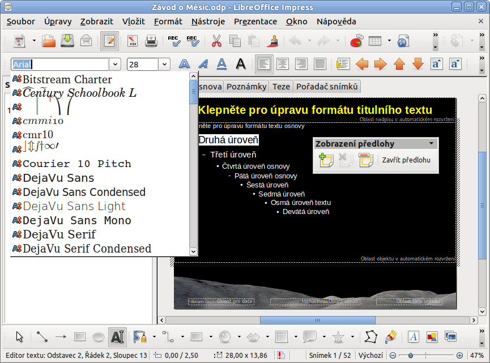Open the font size dropdown
The width and height of the screenshot is (490, 363).
click(x=164, y=65)
